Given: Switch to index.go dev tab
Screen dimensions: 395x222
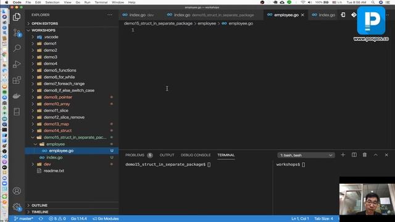Looking at the screenshot, I should (141, 15).
